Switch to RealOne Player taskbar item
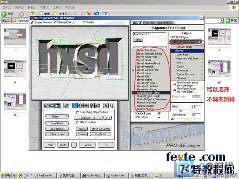The width and height of the screenshot is (239, 179). pos(45,176)
